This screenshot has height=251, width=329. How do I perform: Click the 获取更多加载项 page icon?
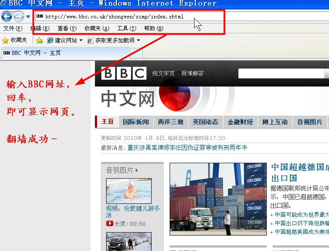pyautogui.click(x=90, y=40)
